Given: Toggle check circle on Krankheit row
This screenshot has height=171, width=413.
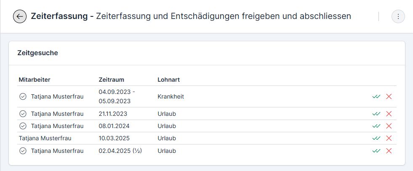Looking at the screenshot, I should pyautogui.click(x=23, y=97).
